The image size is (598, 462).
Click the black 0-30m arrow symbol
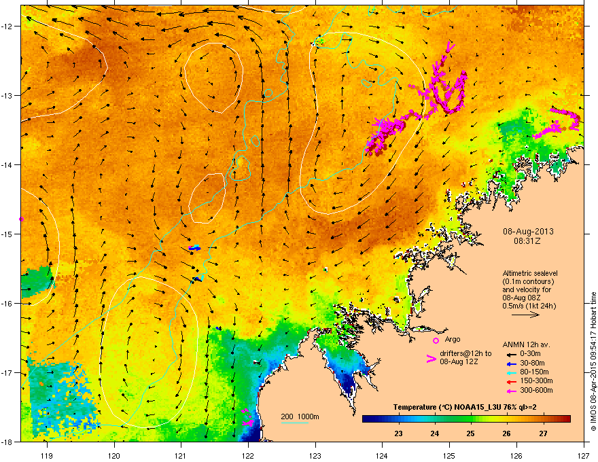510,354
